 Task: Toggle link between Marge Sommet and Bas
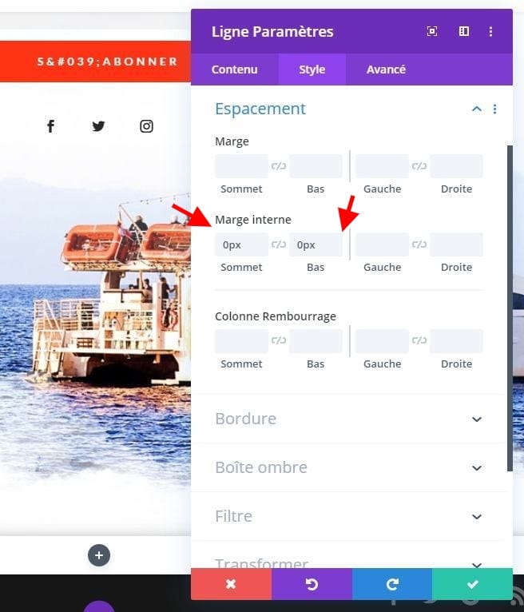pos(279,166)
